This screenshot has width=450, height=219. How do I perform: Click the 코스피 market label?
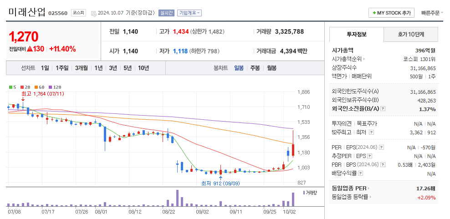tap(78, 13)
